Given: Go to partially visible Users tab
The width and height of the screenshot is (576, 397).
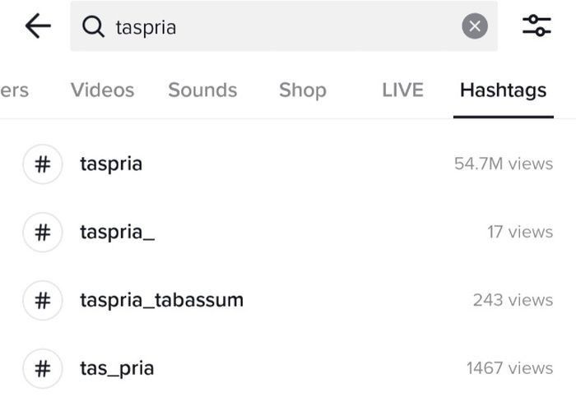Looking at the screenshot, I should 14,90.
